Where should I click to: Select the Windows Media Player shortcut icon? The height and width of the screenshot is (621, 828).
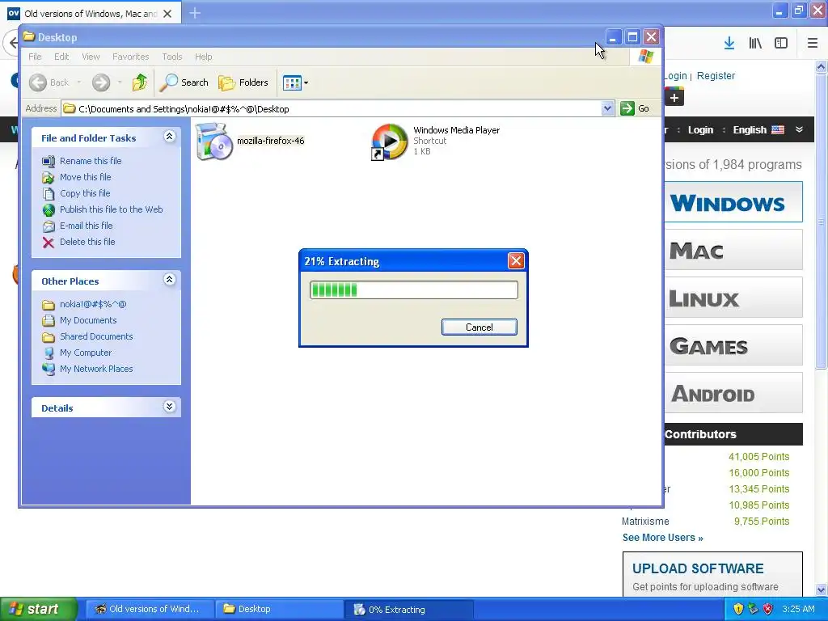pos(389,142)
